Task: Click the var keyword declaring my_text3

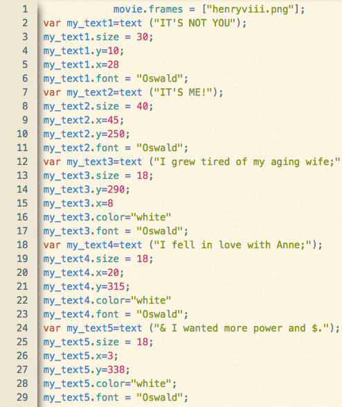Action: click(x=52, y=162)
